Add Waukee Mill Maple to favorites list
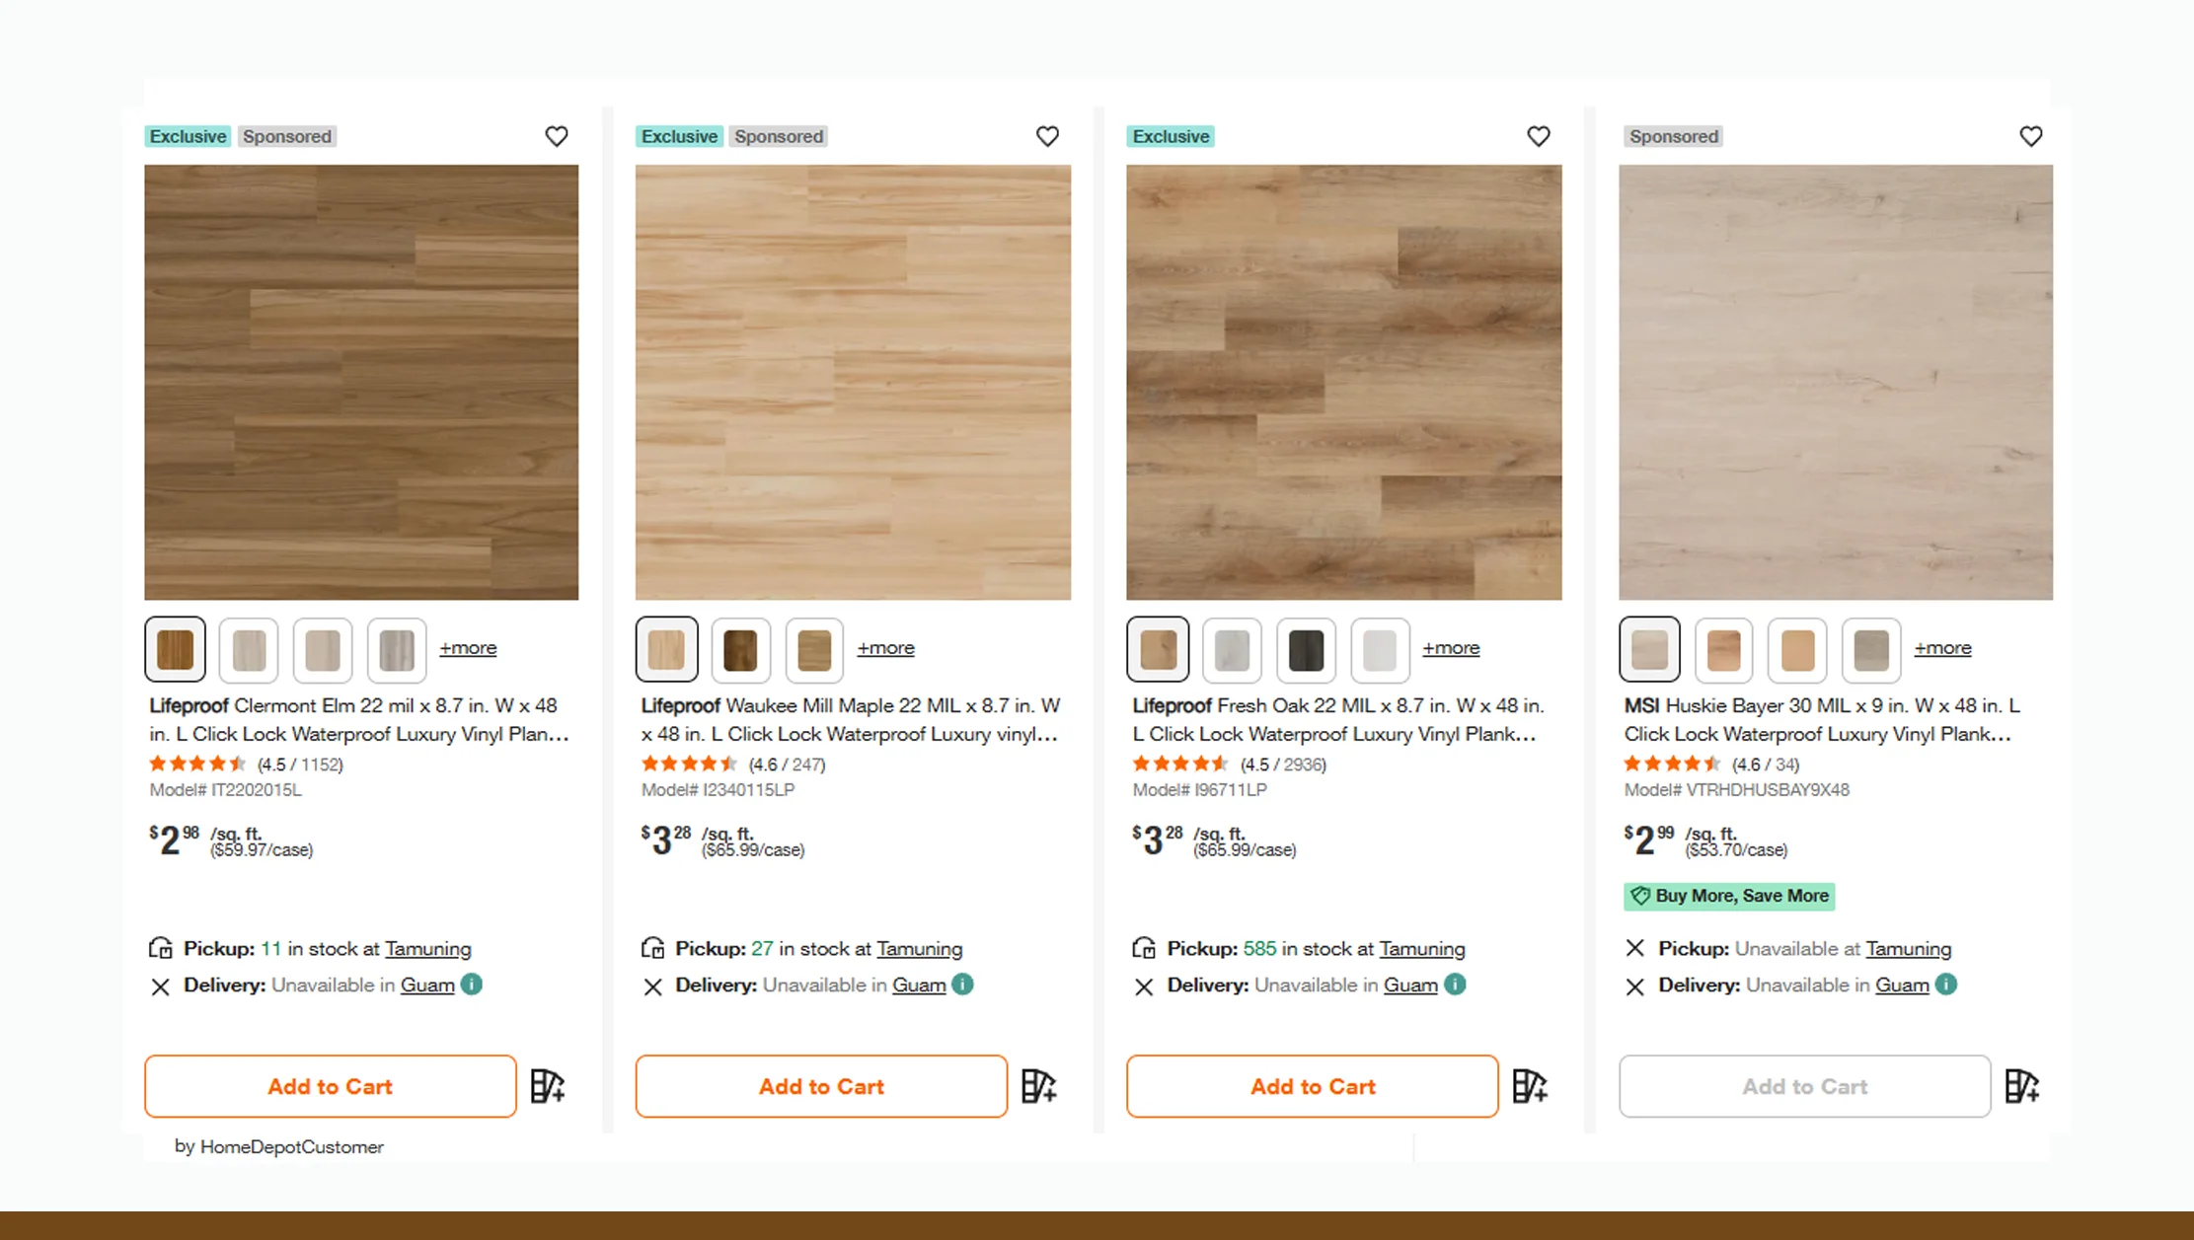The image size is (2194, 1240). [1047, 136]
